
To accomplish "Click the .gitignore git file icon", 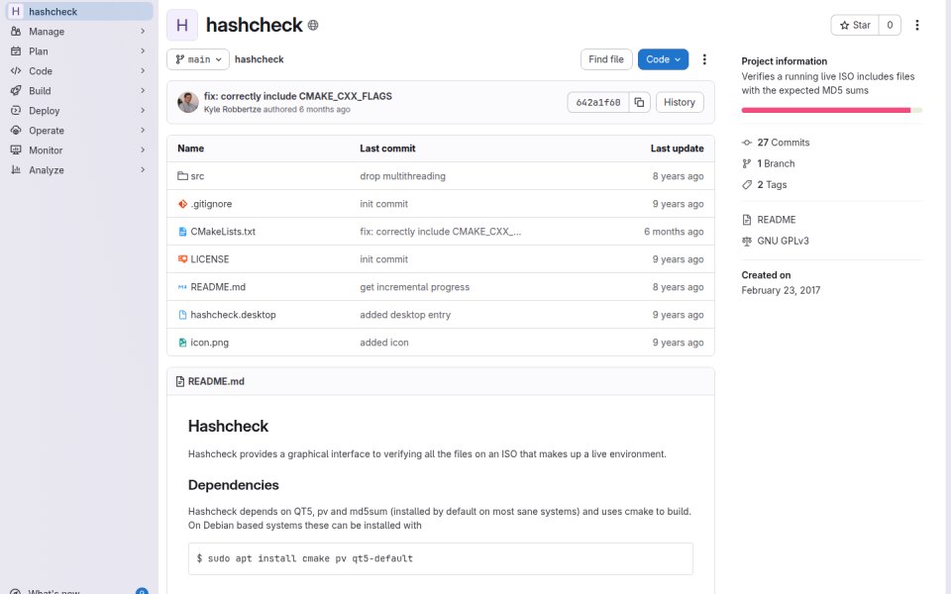I will pos(182,204).
